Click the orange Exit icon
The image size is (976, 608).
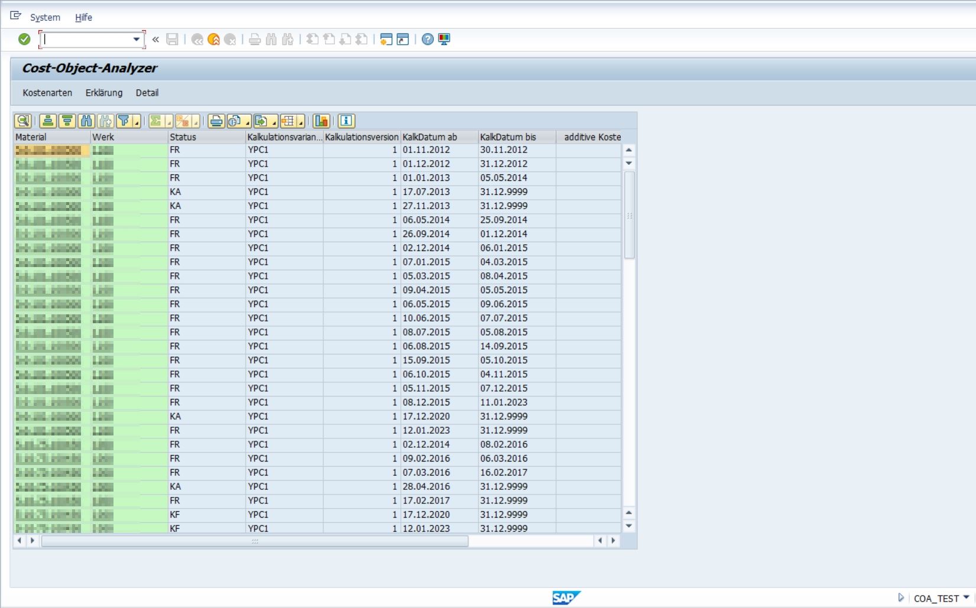click(x=214, y=40)
